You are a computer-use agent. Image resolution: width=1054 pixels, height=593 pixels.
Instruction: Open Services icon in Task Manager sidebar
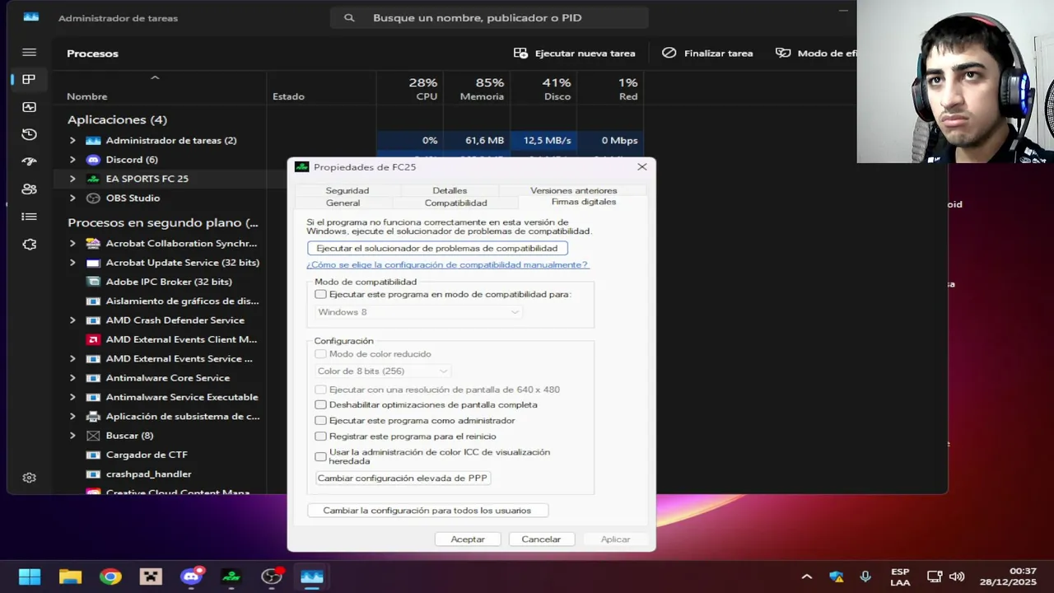tap(30, 244)
